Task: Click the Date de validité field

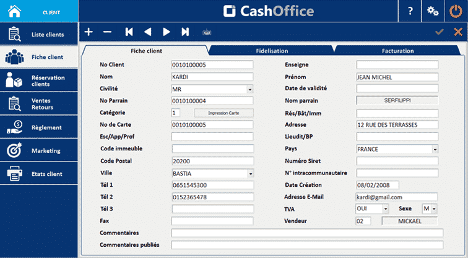Action: (397, 88)
